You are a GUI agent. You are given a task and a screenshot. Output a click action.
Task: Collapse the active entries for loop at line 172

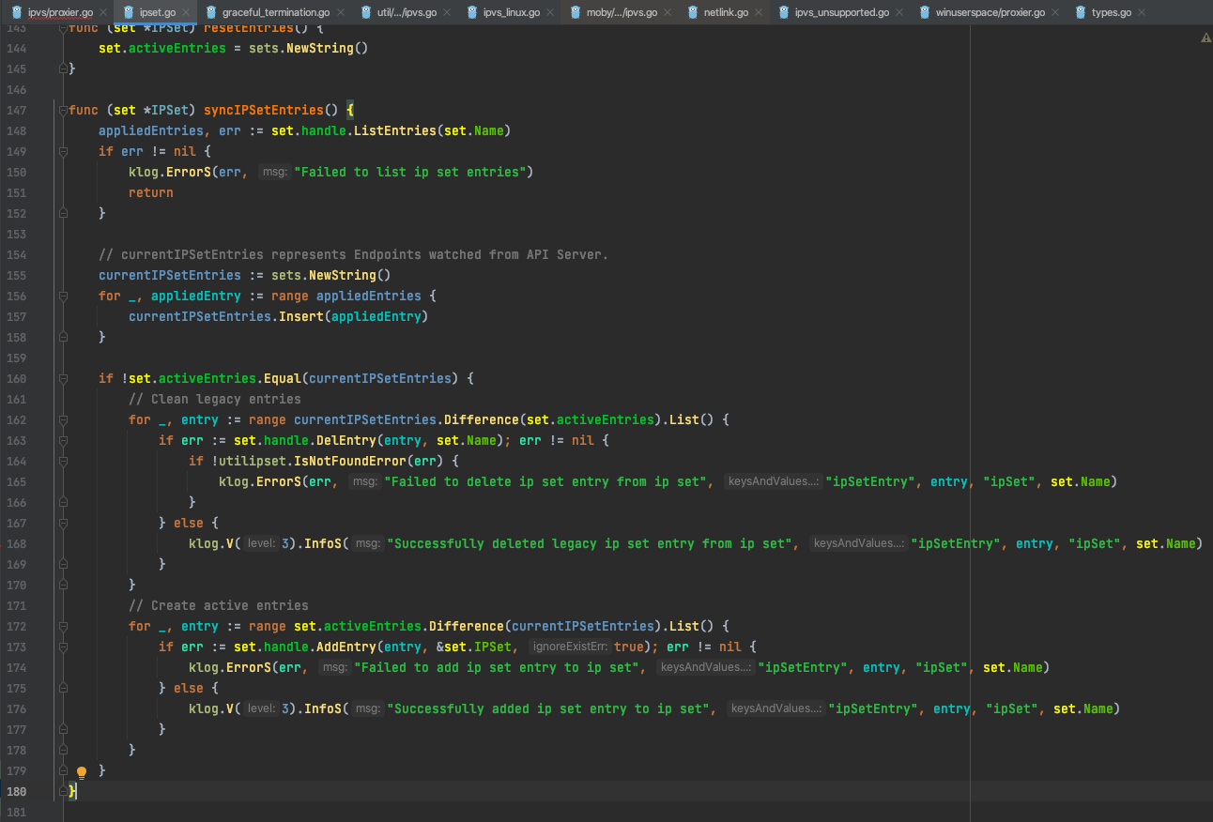pos(64,626)
